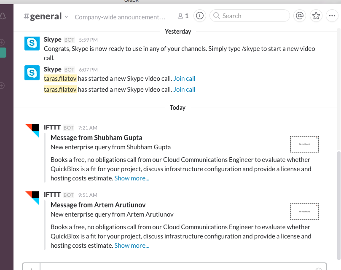Click the channel topic "Company-wide announcement…"
This screenshot has height=270, width=341.
(x=120, y=17)
